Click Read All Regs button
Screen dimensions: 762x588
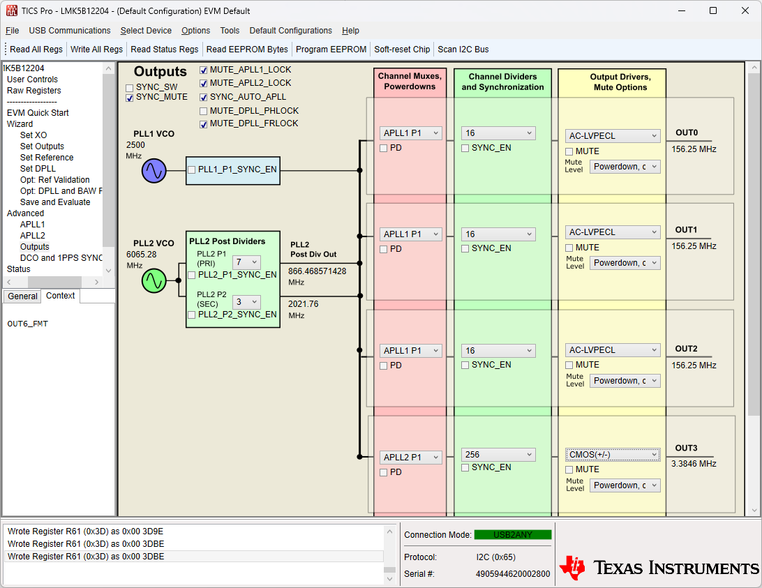click(x=36, y=50)
